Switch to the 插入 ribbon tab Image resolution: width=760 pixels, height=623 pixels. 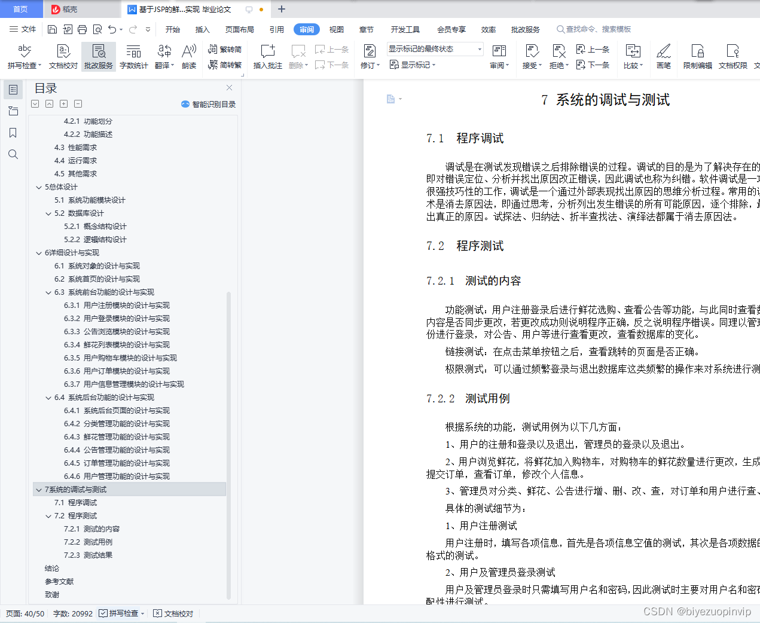(203, 29)
